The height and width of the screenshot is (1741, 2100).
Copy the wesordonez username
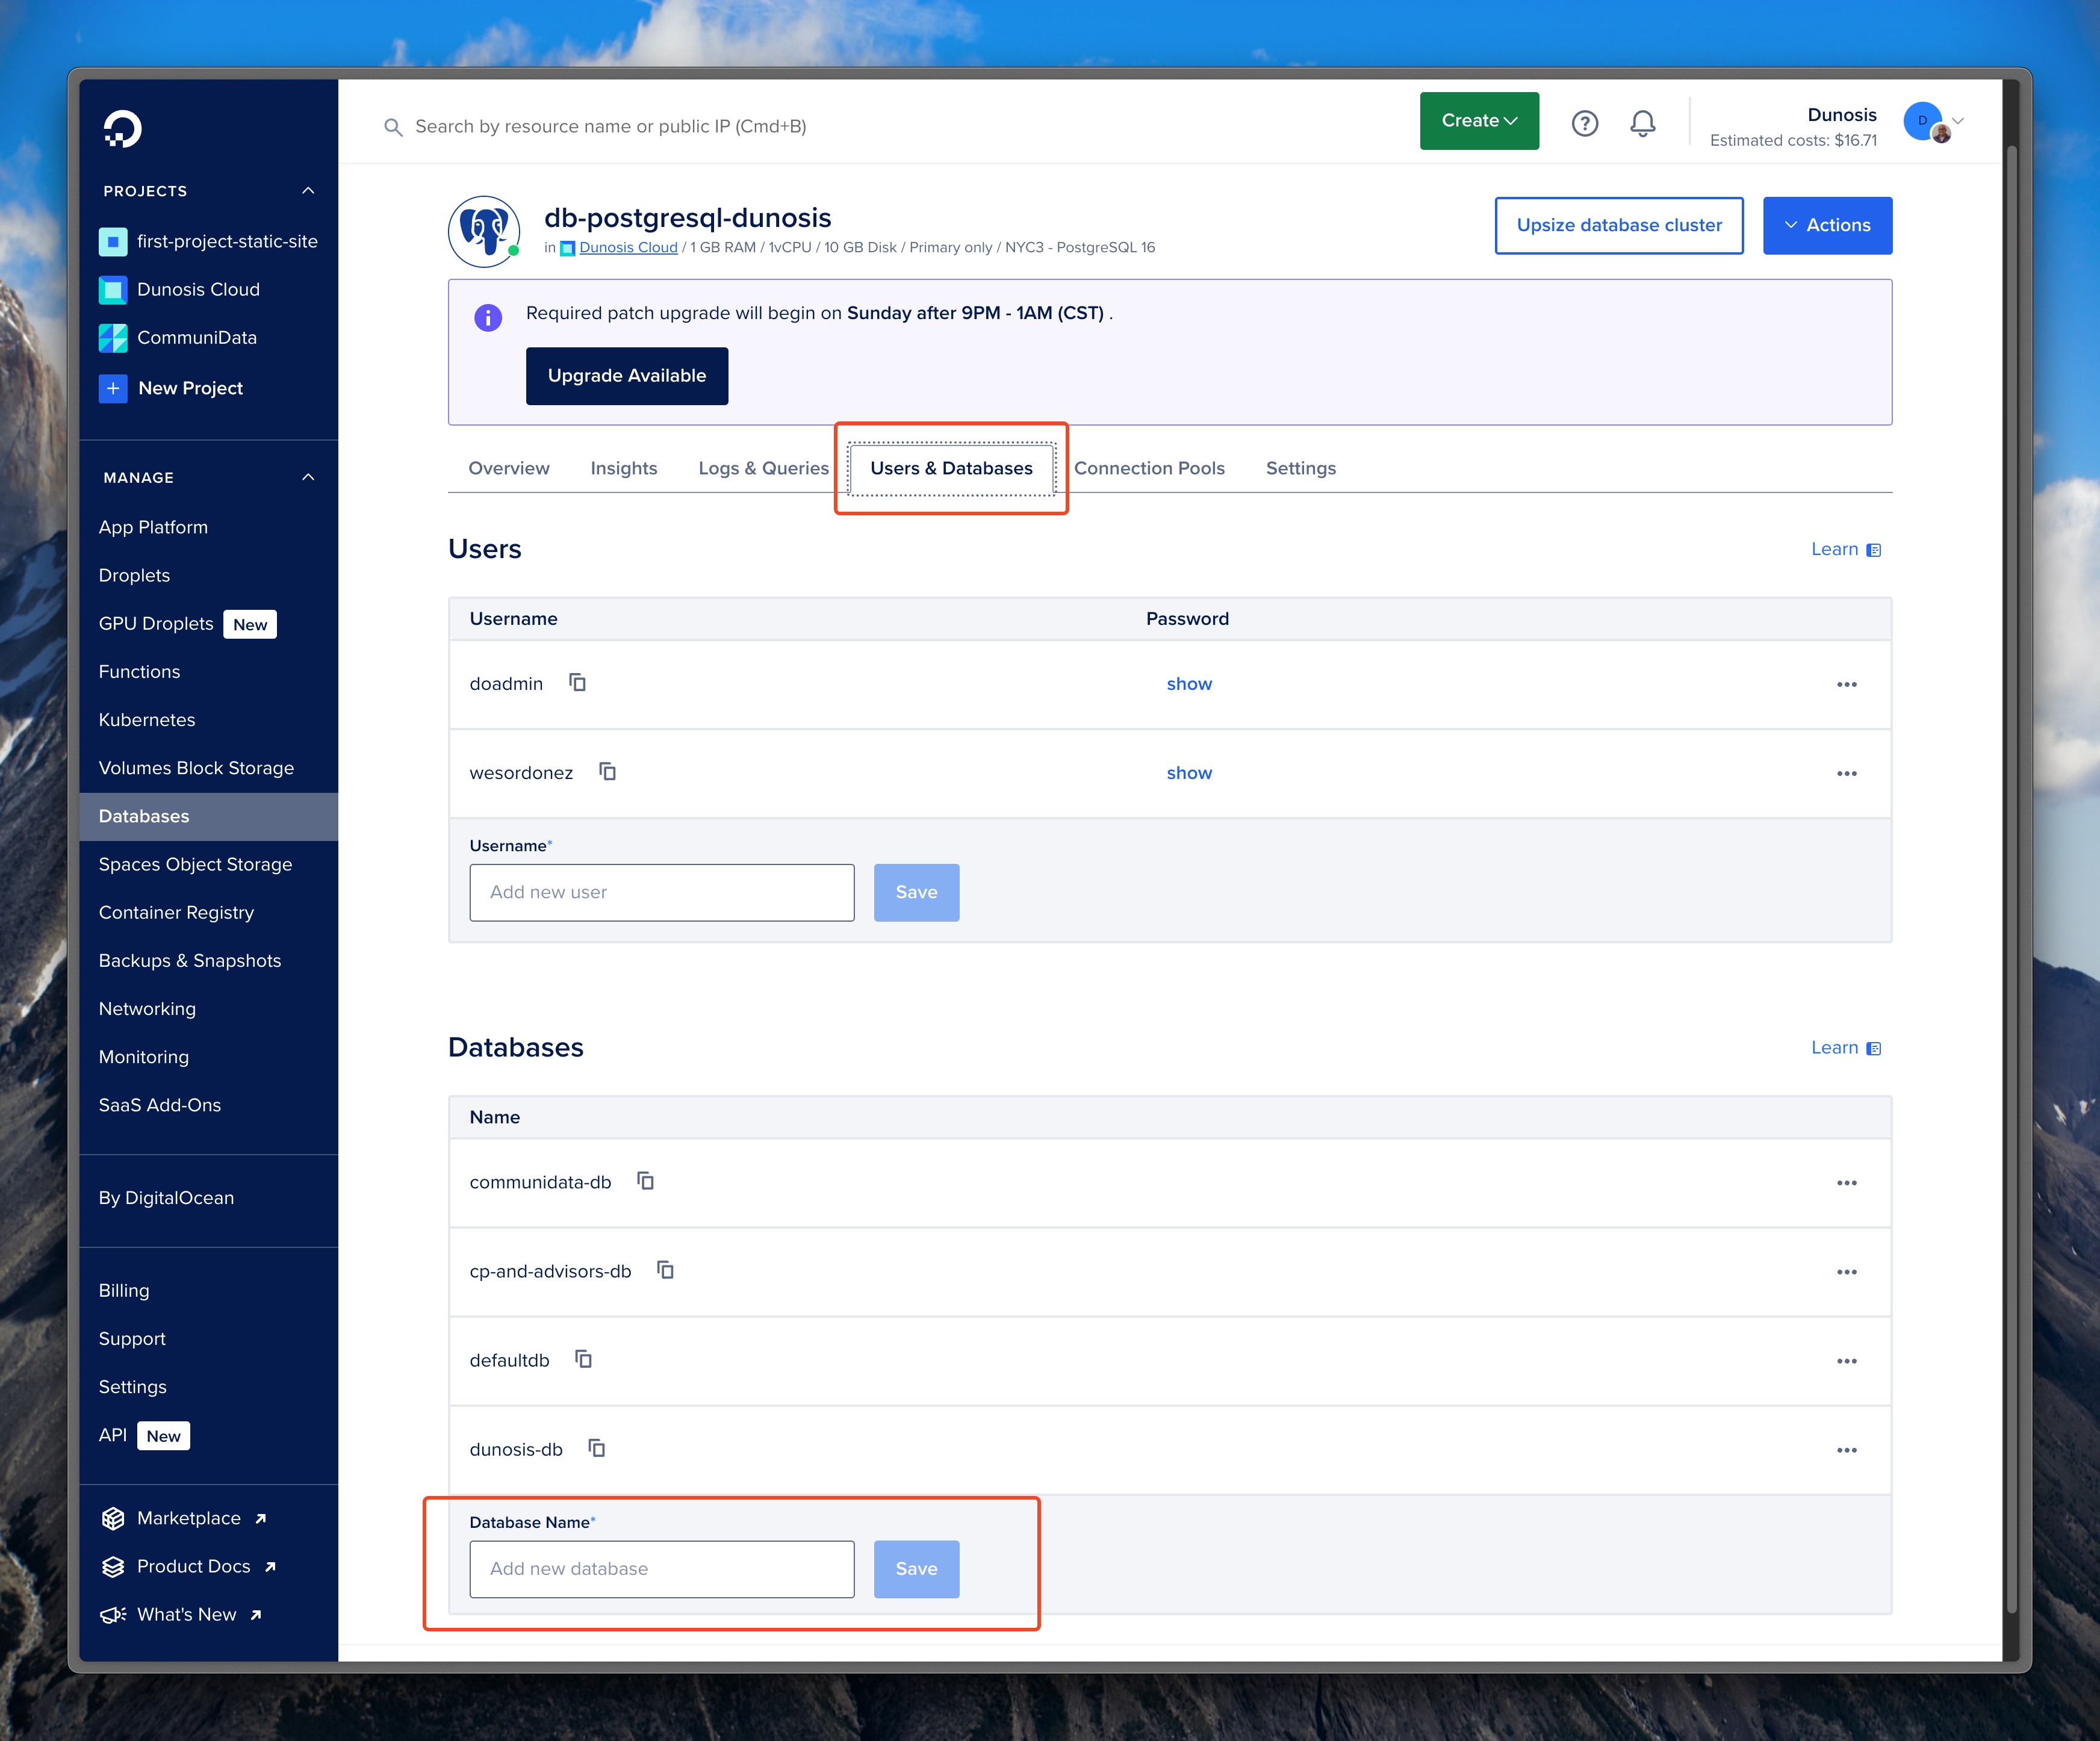(x=607, y=772)
